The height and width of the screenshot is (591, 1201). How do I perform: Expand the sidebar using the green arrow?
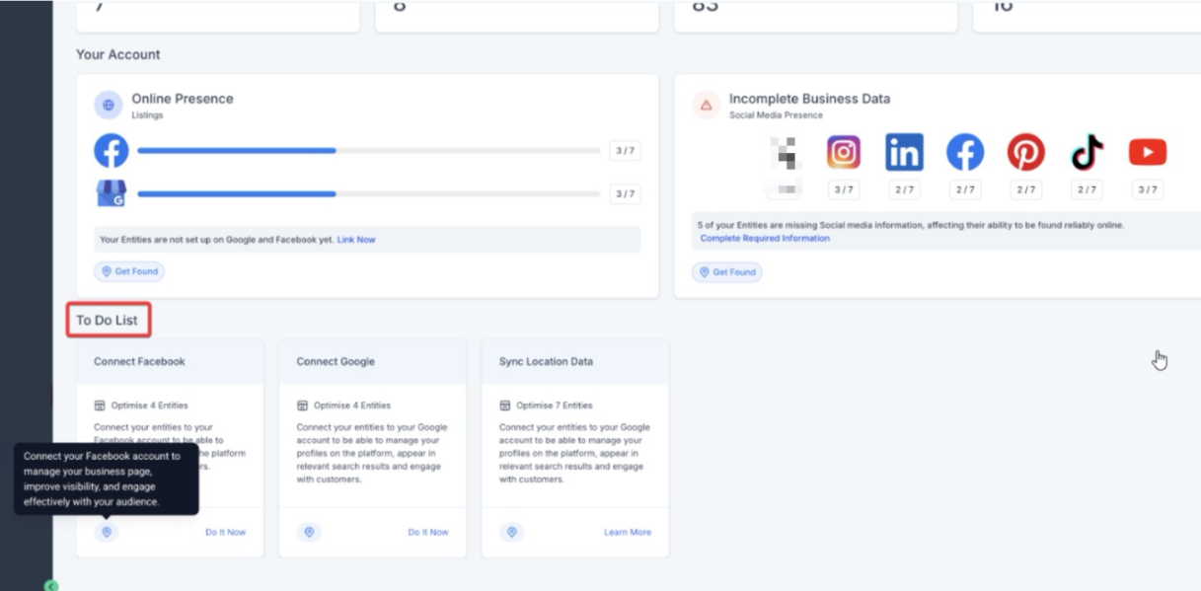pos(51,585)
